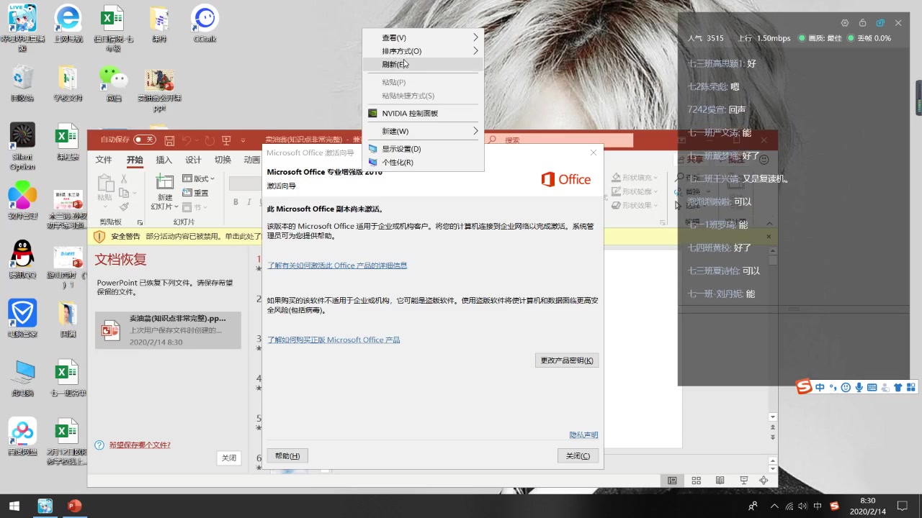Screen dimensions: 922x518
Task: Toggle the AutoSave switch in PowerPoint
Action: [x=144, y=140]
